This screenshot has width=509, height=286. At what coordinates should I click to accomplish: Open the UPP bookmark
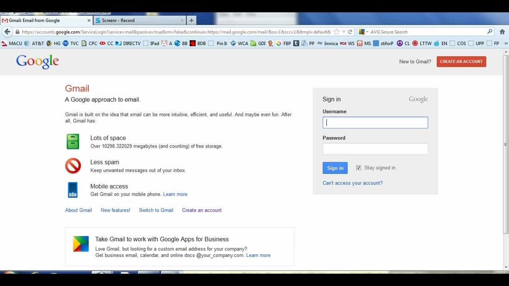(476, 43)
